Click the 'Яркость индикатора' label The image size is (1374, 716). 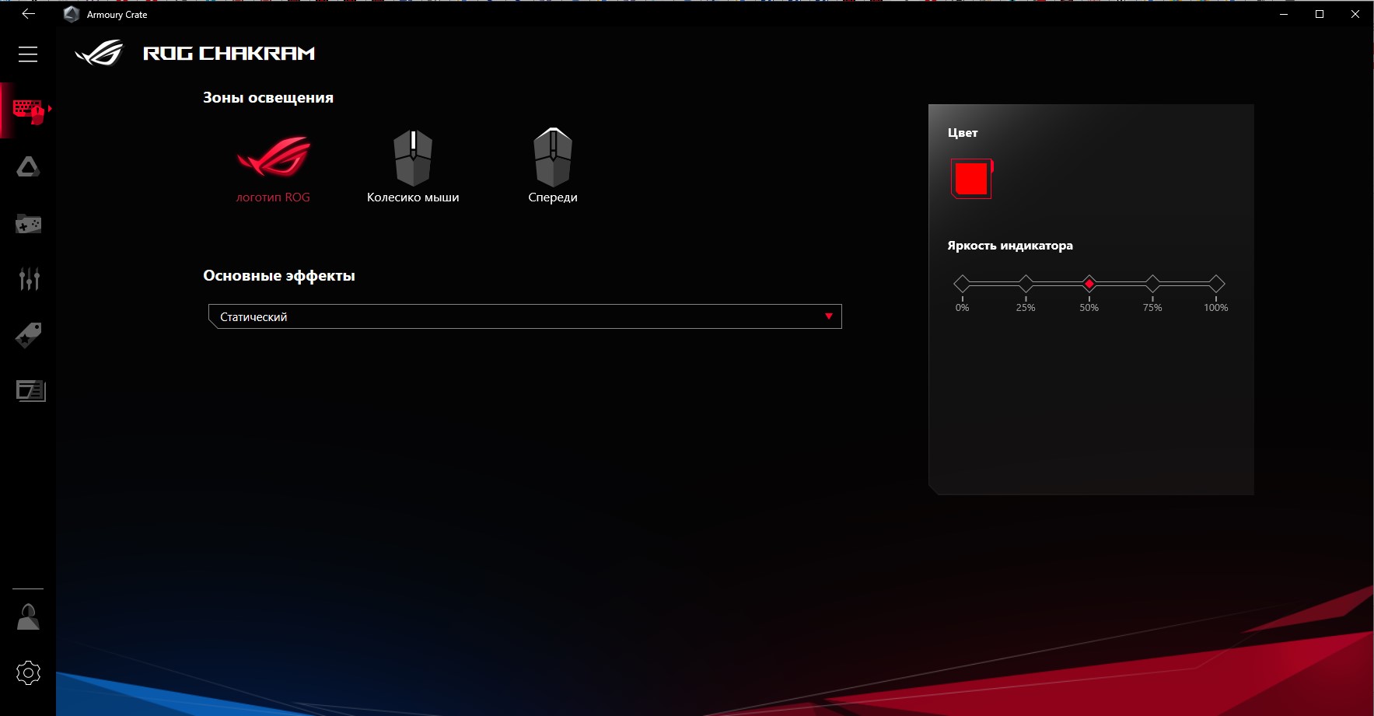pos(1010,246)
